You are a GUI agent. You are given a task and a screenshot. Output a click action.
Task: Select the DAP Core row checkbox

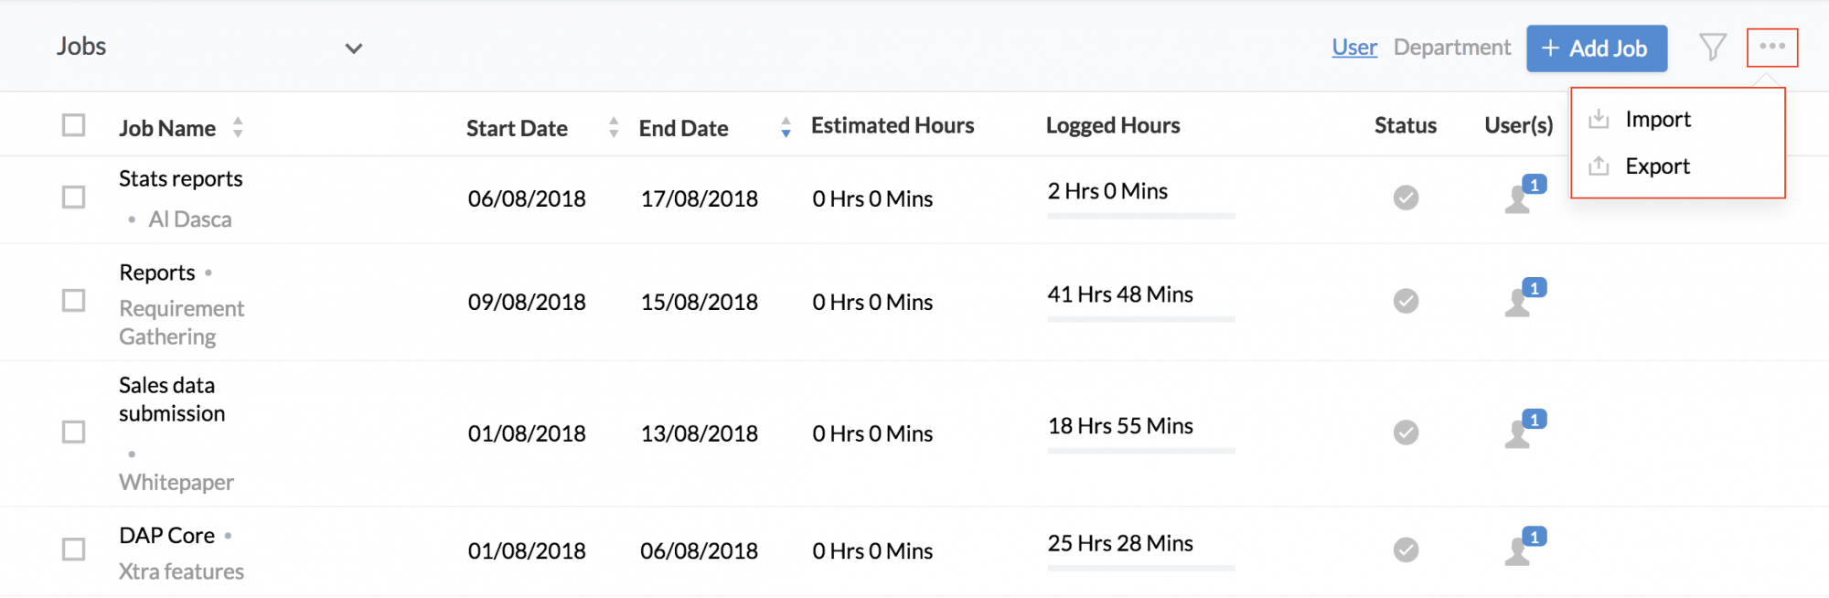73,549
